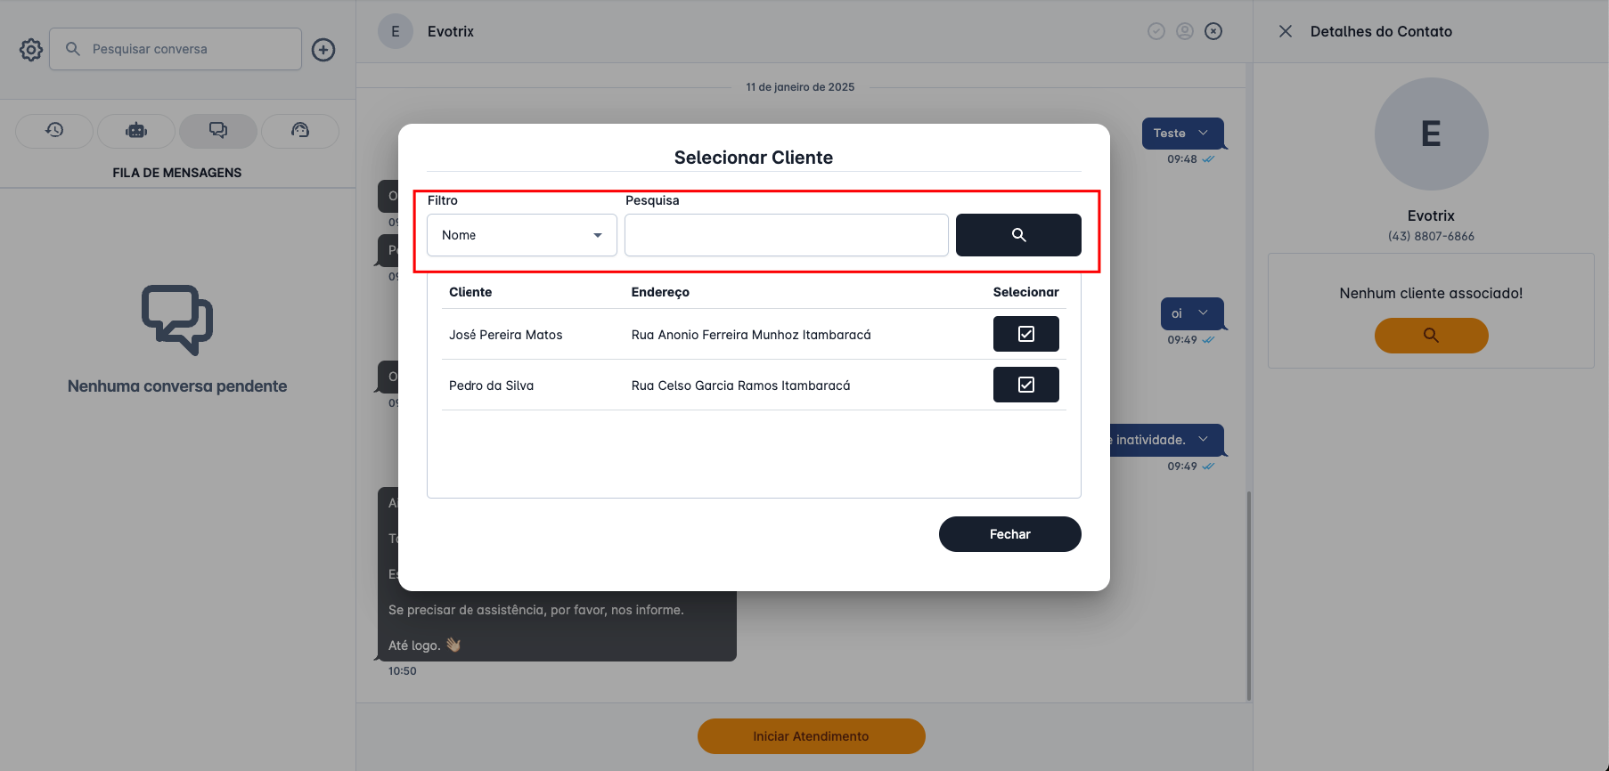
Task: Close the Detalhes do Contato panel
Action: tap(1286, 31)
